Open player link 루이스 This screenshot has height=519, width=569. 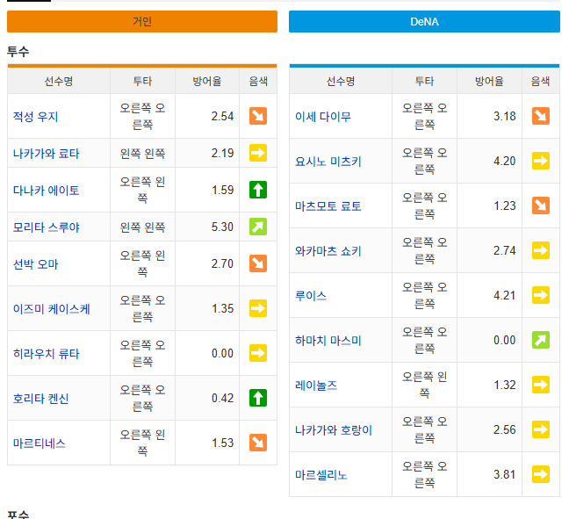(x=311, y=296)
